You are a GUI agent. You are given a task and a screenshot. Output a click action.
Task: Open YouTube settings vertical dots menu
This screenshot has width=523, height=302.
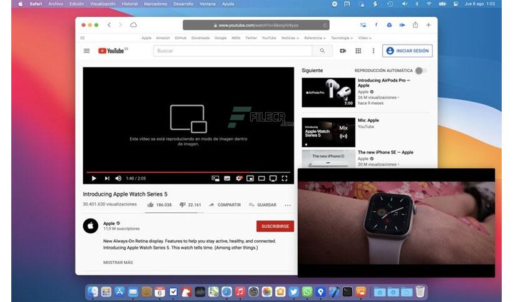pyautogui.click(x=373, y=51)
